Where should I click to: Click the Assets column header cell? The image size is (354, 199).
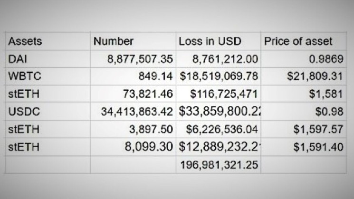48,41
